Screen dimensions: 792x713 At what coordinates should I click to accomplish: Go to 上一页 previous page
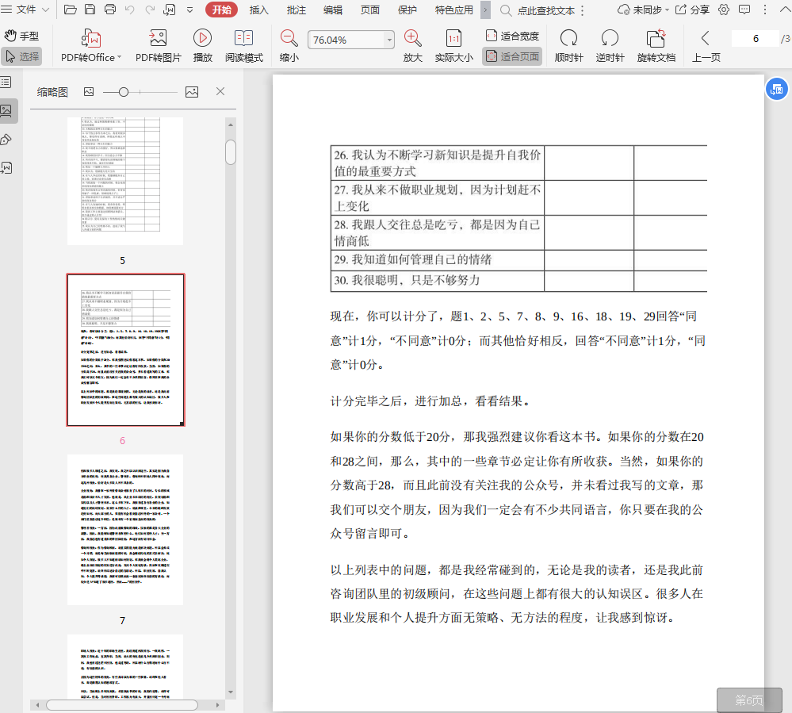(x=706, y=45)
